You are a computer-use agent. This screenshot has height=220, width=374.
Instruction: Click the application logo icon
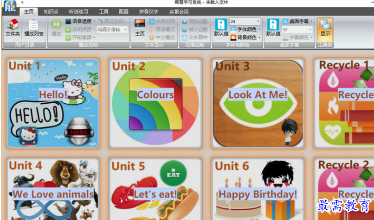tap(10, 6)
